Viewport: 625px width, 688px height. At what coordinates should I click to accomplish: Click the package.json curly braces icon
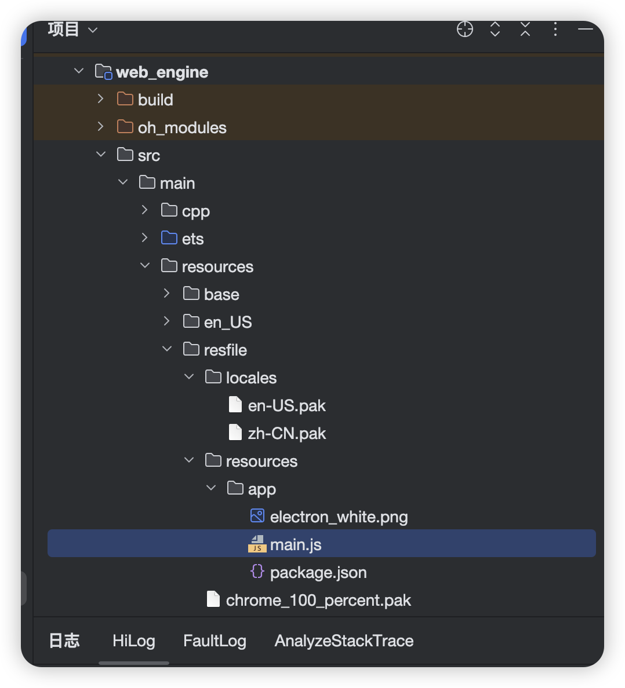point(257,572)
